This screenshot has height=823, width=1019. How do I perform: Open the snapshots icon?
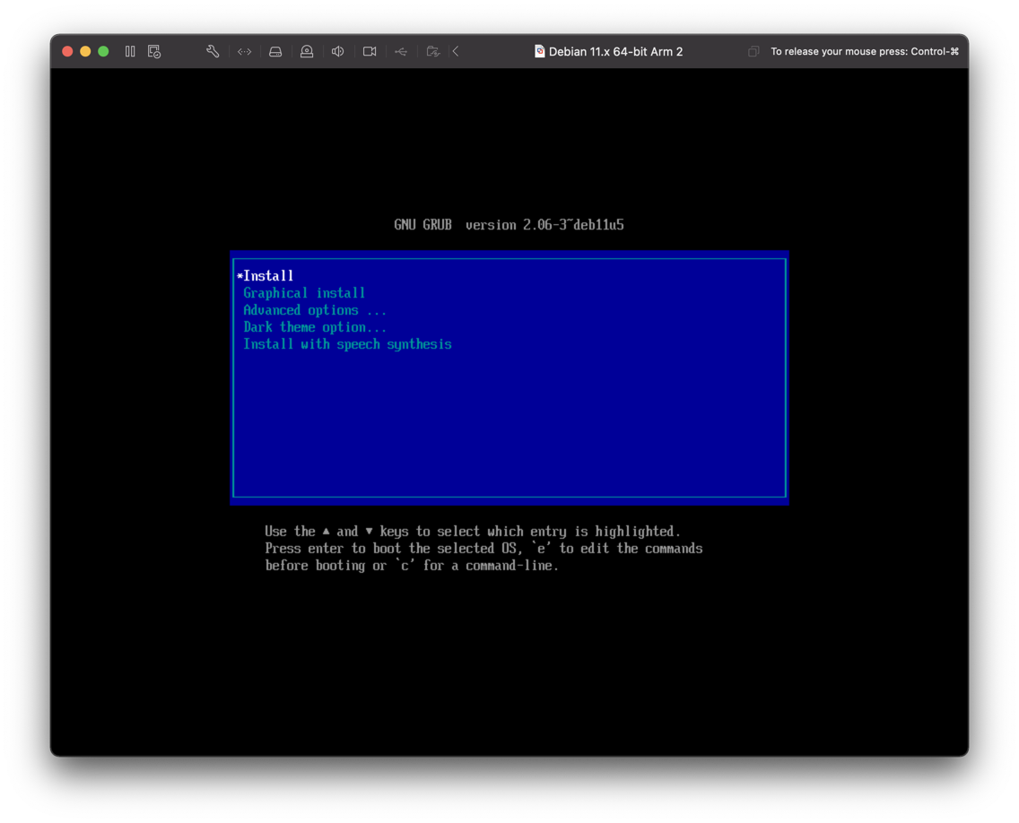(154, 51)
